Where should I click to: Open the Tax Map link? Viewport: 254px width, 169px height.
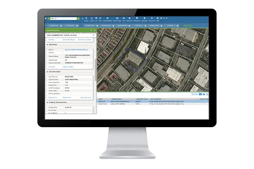(51, 40)
